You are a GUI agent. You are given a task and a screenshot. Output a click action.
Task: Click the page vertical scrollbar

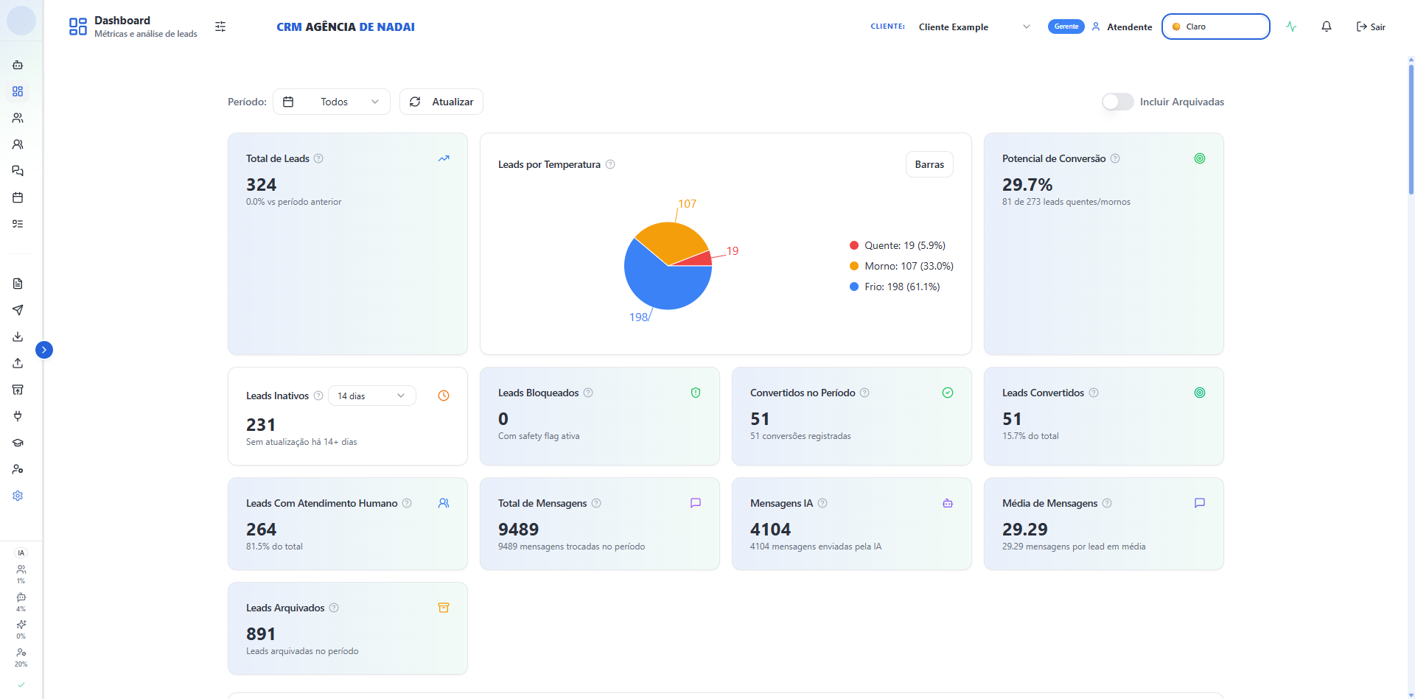click(1411, 129)
